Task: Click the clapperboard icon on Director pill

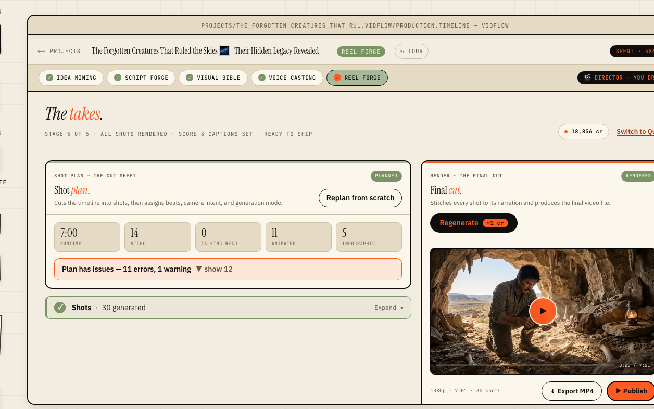Action: coord(587,78)
